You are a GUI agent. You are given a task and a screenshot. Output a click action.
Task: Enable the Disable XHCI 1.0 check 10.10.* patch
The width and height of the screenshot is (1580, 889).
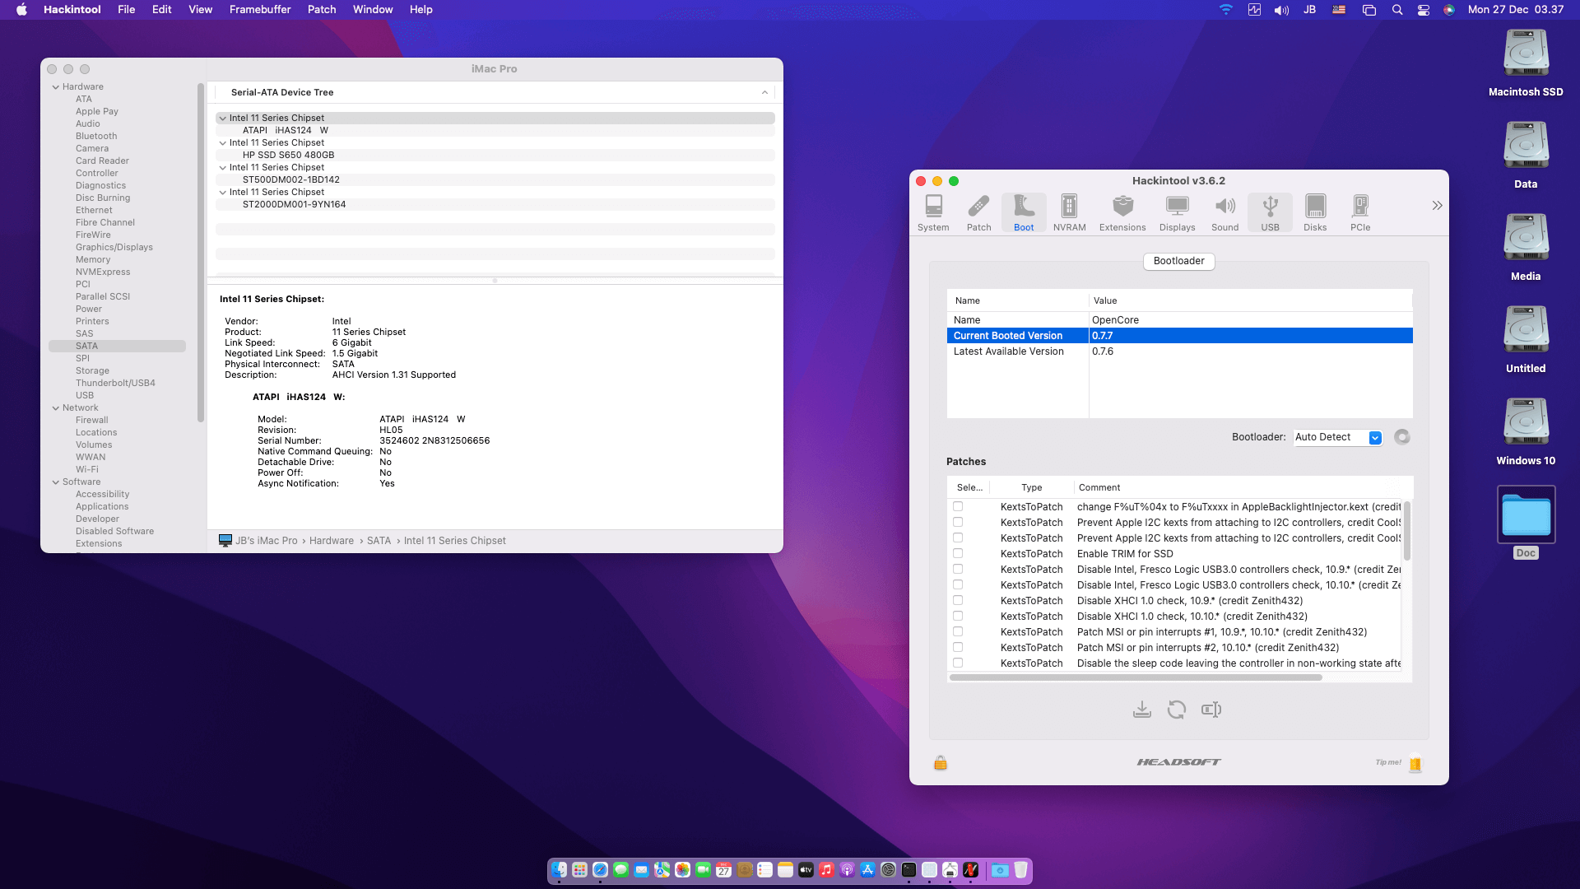click(958, 617)
